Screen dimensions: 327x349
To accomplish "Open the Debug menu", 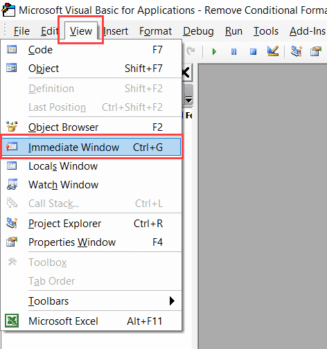I will (x=198, y=31).
